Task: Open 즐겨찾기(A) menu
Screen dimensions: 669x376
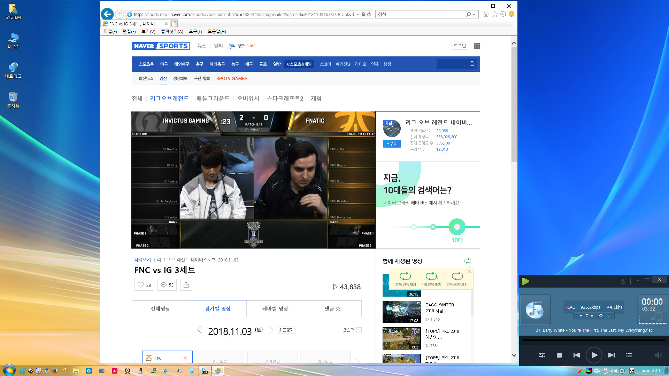Action: [x=172, y=31]
